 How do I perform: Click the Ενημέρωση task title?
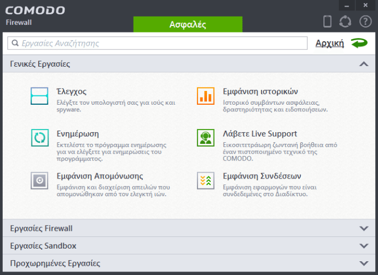click(x=78, y=134)
